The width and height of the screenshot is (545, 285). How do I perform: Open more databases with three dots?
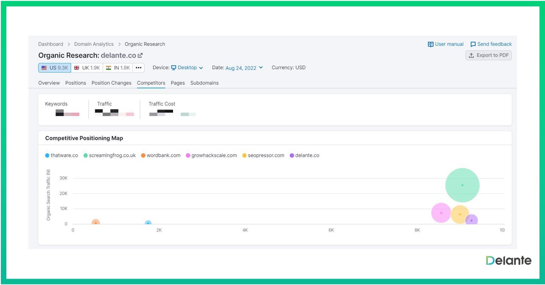138,68
